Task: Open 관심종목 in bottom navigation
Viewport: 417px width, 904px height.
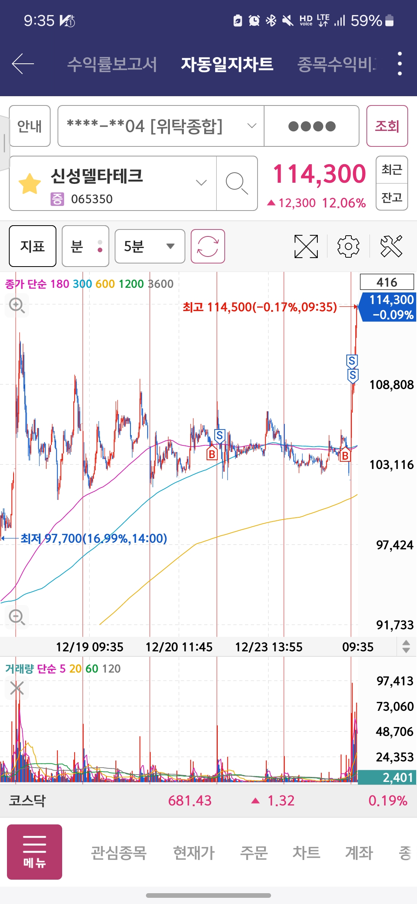Action: pyautogui.click(x=119, y=853)
